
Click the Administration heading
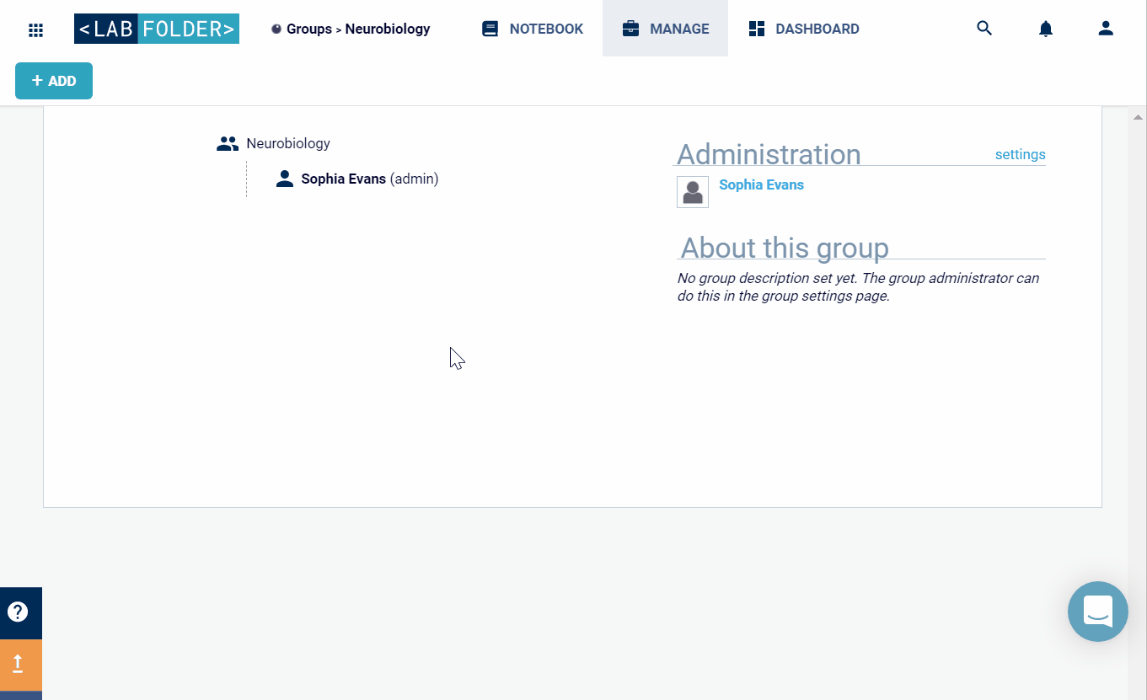pyautogui.click(x=769, y=154)
